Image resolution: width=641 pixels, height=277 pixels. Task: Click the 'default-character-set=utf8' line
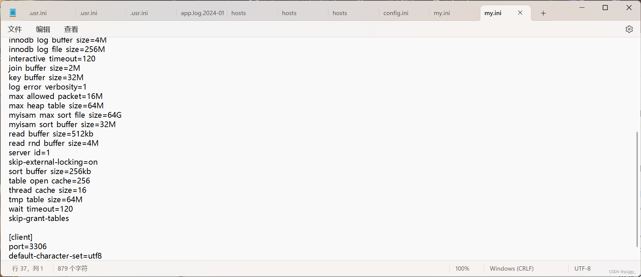(x=55, y=256)
